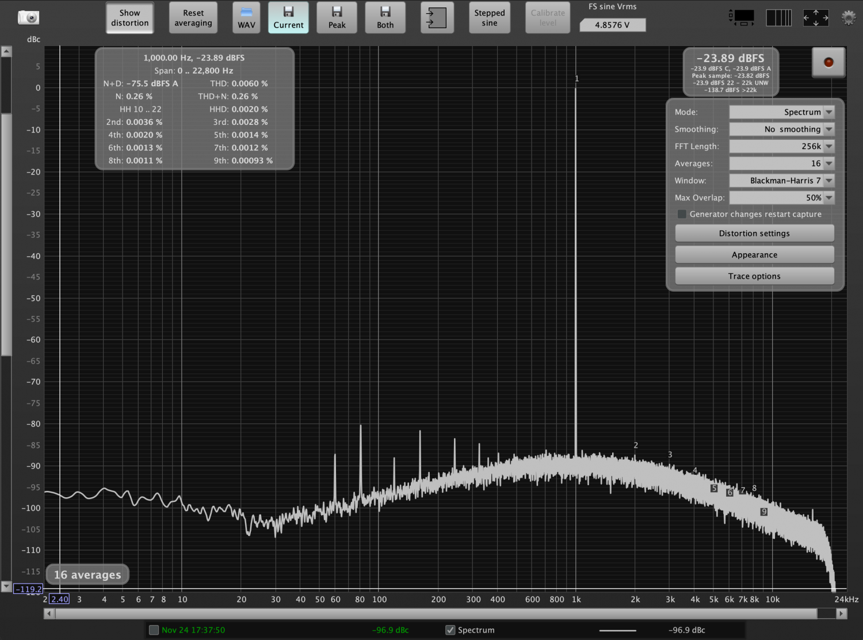Click the vertical scrollbar thumb
The width and height of the screenshot is (863, 640).
[x=6, y=235]
